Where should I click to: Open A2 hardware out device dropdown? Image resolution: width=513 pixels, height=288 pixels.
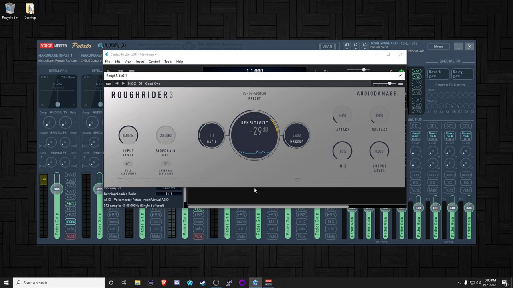click(x=355, y=46)
